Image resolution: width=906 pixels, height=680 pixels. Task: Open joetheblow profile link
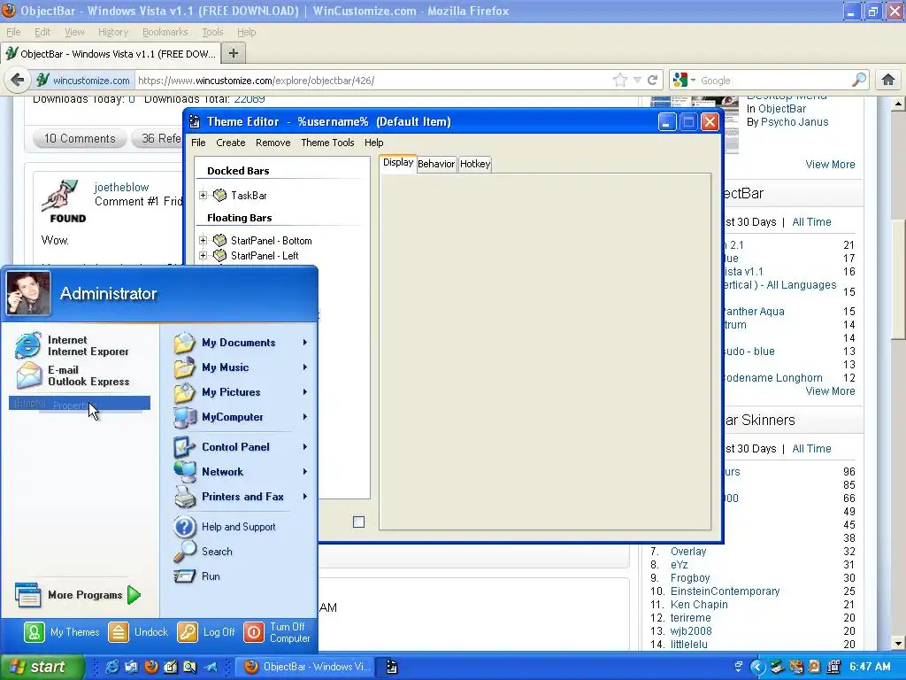click(121, 188)
